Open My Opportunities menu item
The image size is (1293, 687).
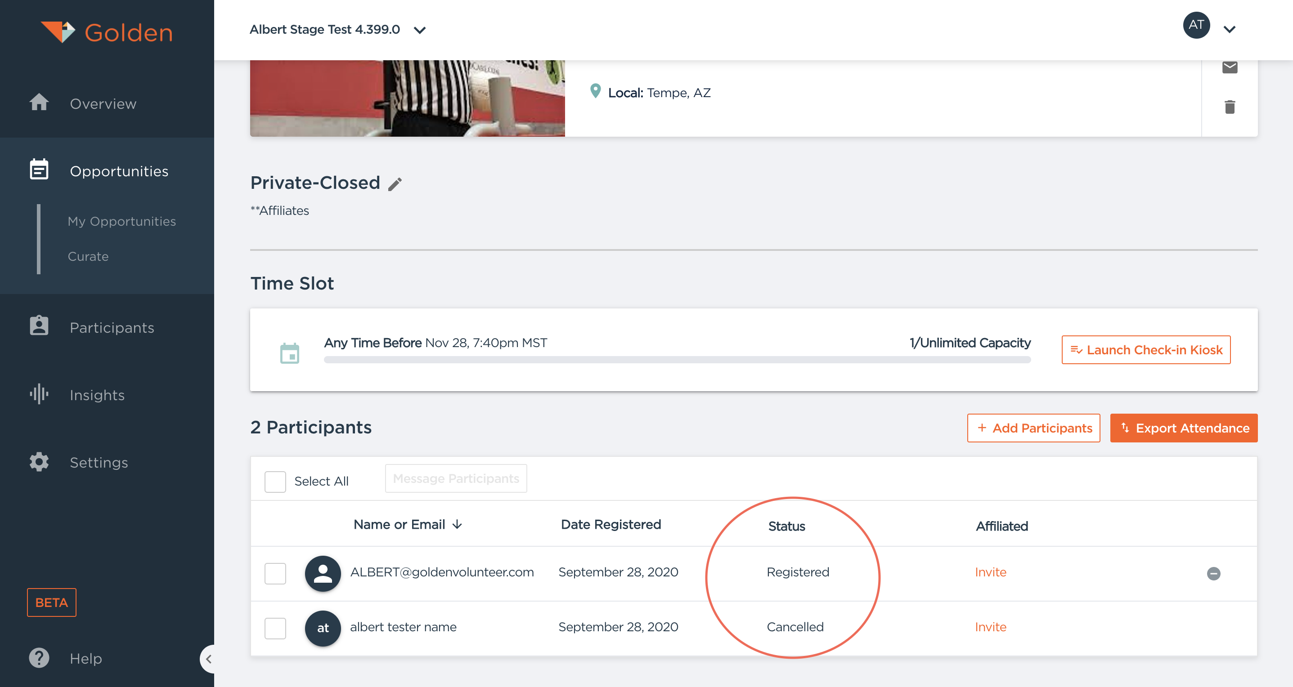[x=121, y=220]
